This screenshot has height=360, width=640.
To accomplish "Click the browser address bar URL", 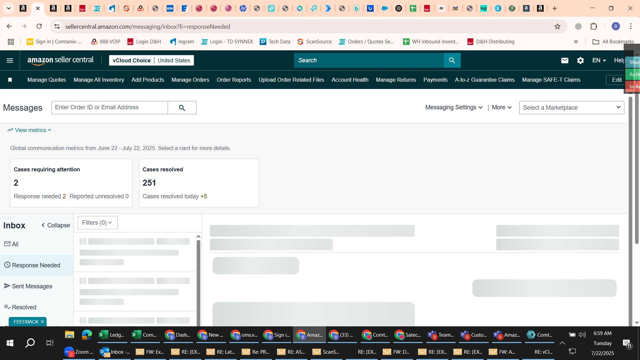I will 148,26.
